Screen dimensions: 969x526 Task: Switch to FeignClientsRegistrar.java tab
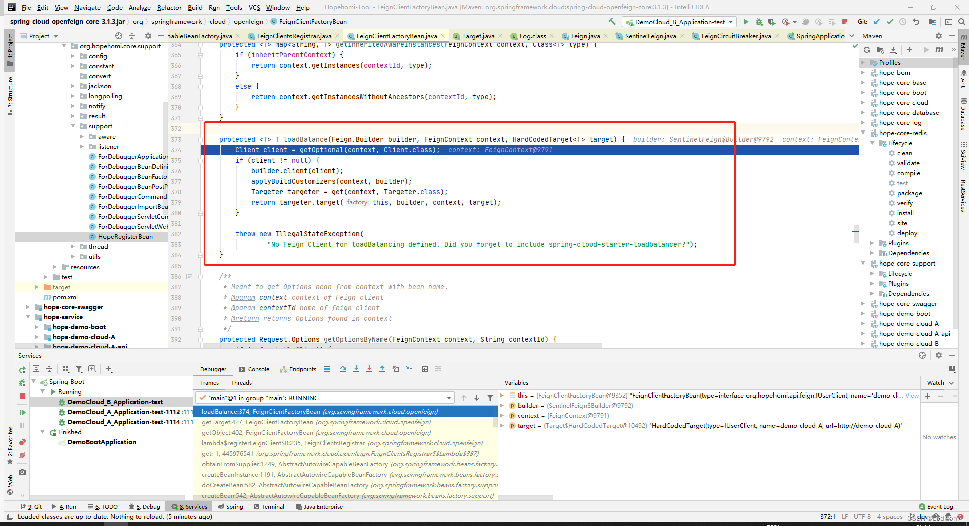click(294, 36)
